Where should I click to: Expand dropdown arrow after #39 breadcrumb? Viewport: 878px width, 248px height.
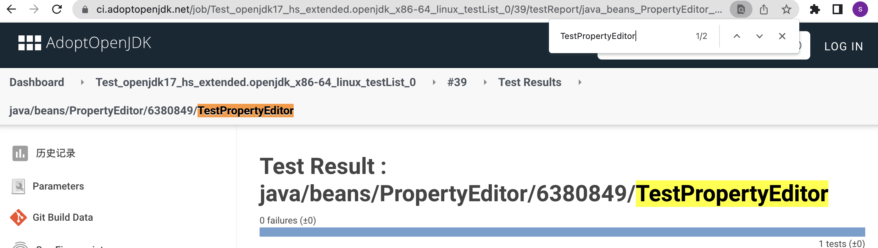pos(485,82)
